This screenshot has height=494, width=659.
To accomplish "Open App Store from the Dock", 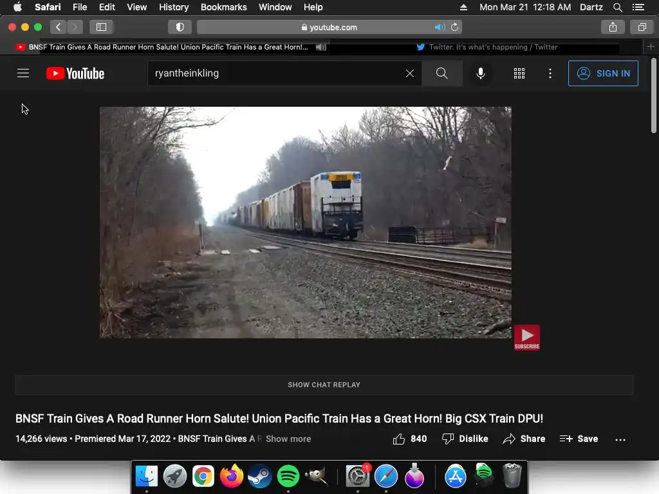I will coord(456,476).
